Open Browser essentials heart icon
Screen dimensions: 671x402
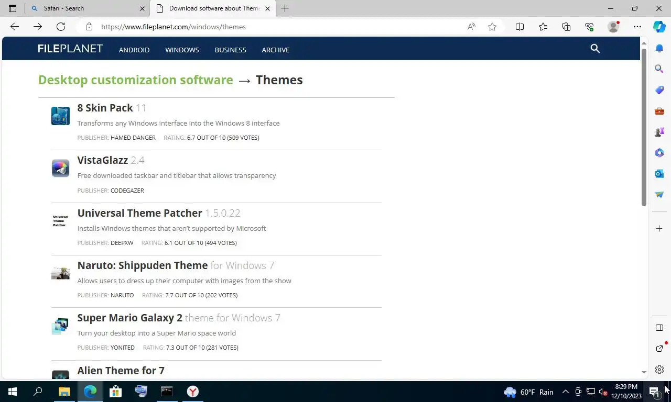[x=589, y=27]
